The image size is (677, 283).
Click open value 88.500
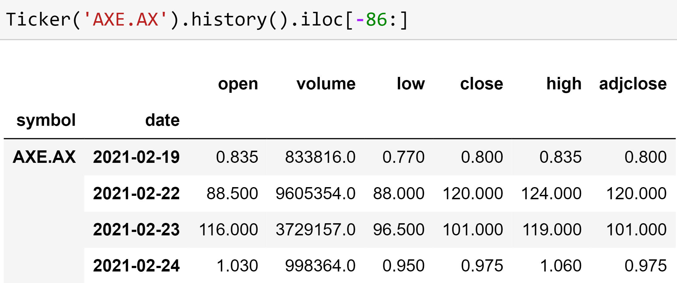[232, 193]
